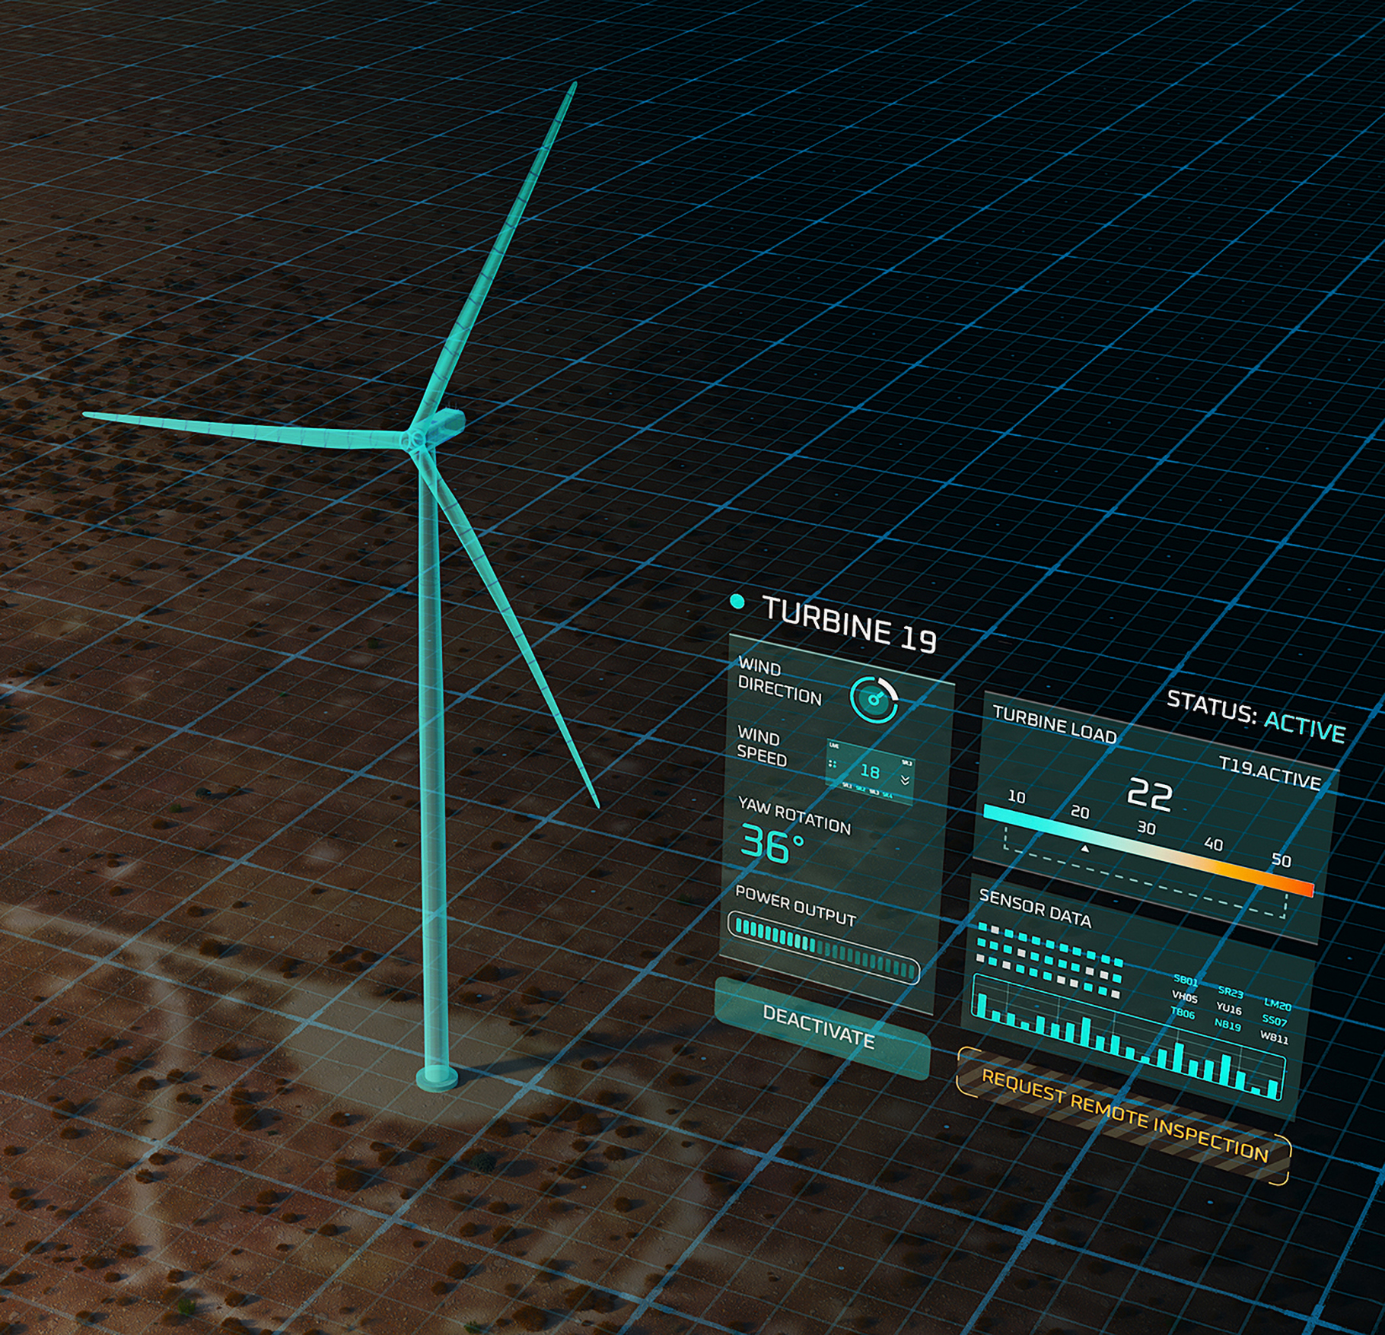This screenshot has width=1385, height=1335.
Task: Click the yaw rotation value 36°
Action: coord(772,844)
